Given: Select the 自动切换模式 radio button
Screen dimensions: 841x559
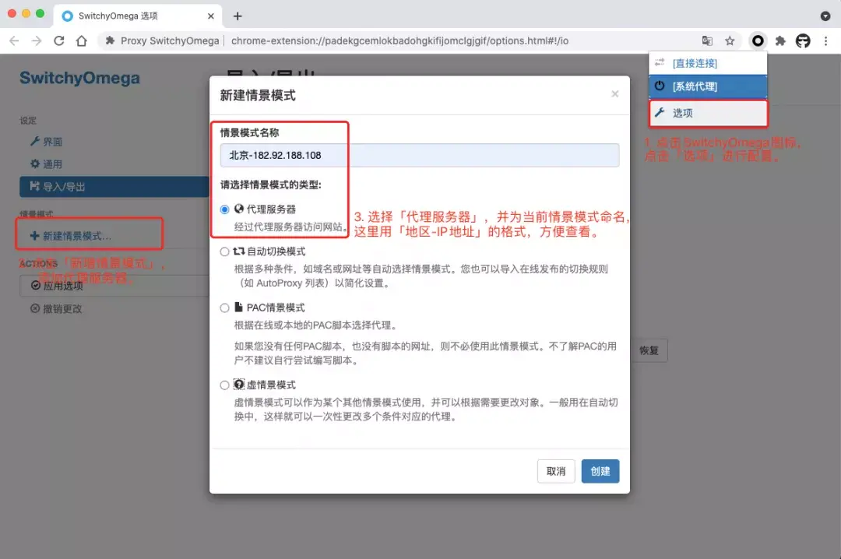Looking at the screenshot, I should coord(225,251).
